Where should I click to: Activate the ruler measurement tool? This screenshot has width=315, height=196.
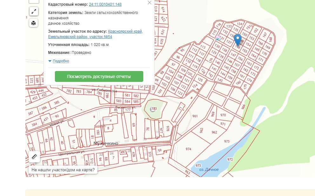(x=34, y=156)
